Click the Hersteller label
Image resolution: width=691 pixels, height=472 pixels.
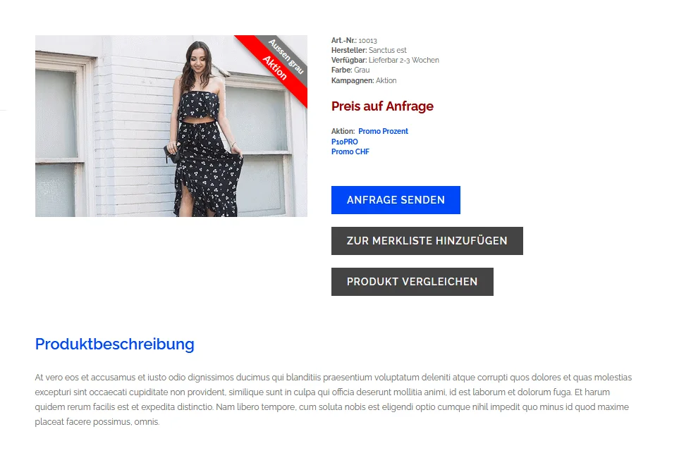(x=349, y=50)
